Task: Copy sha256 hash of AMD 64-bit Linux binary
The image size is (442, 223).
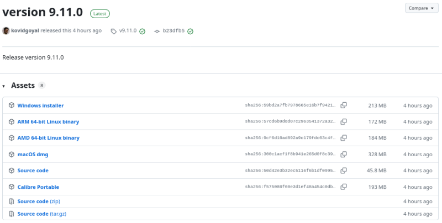Action: click(x=343, y=137)
